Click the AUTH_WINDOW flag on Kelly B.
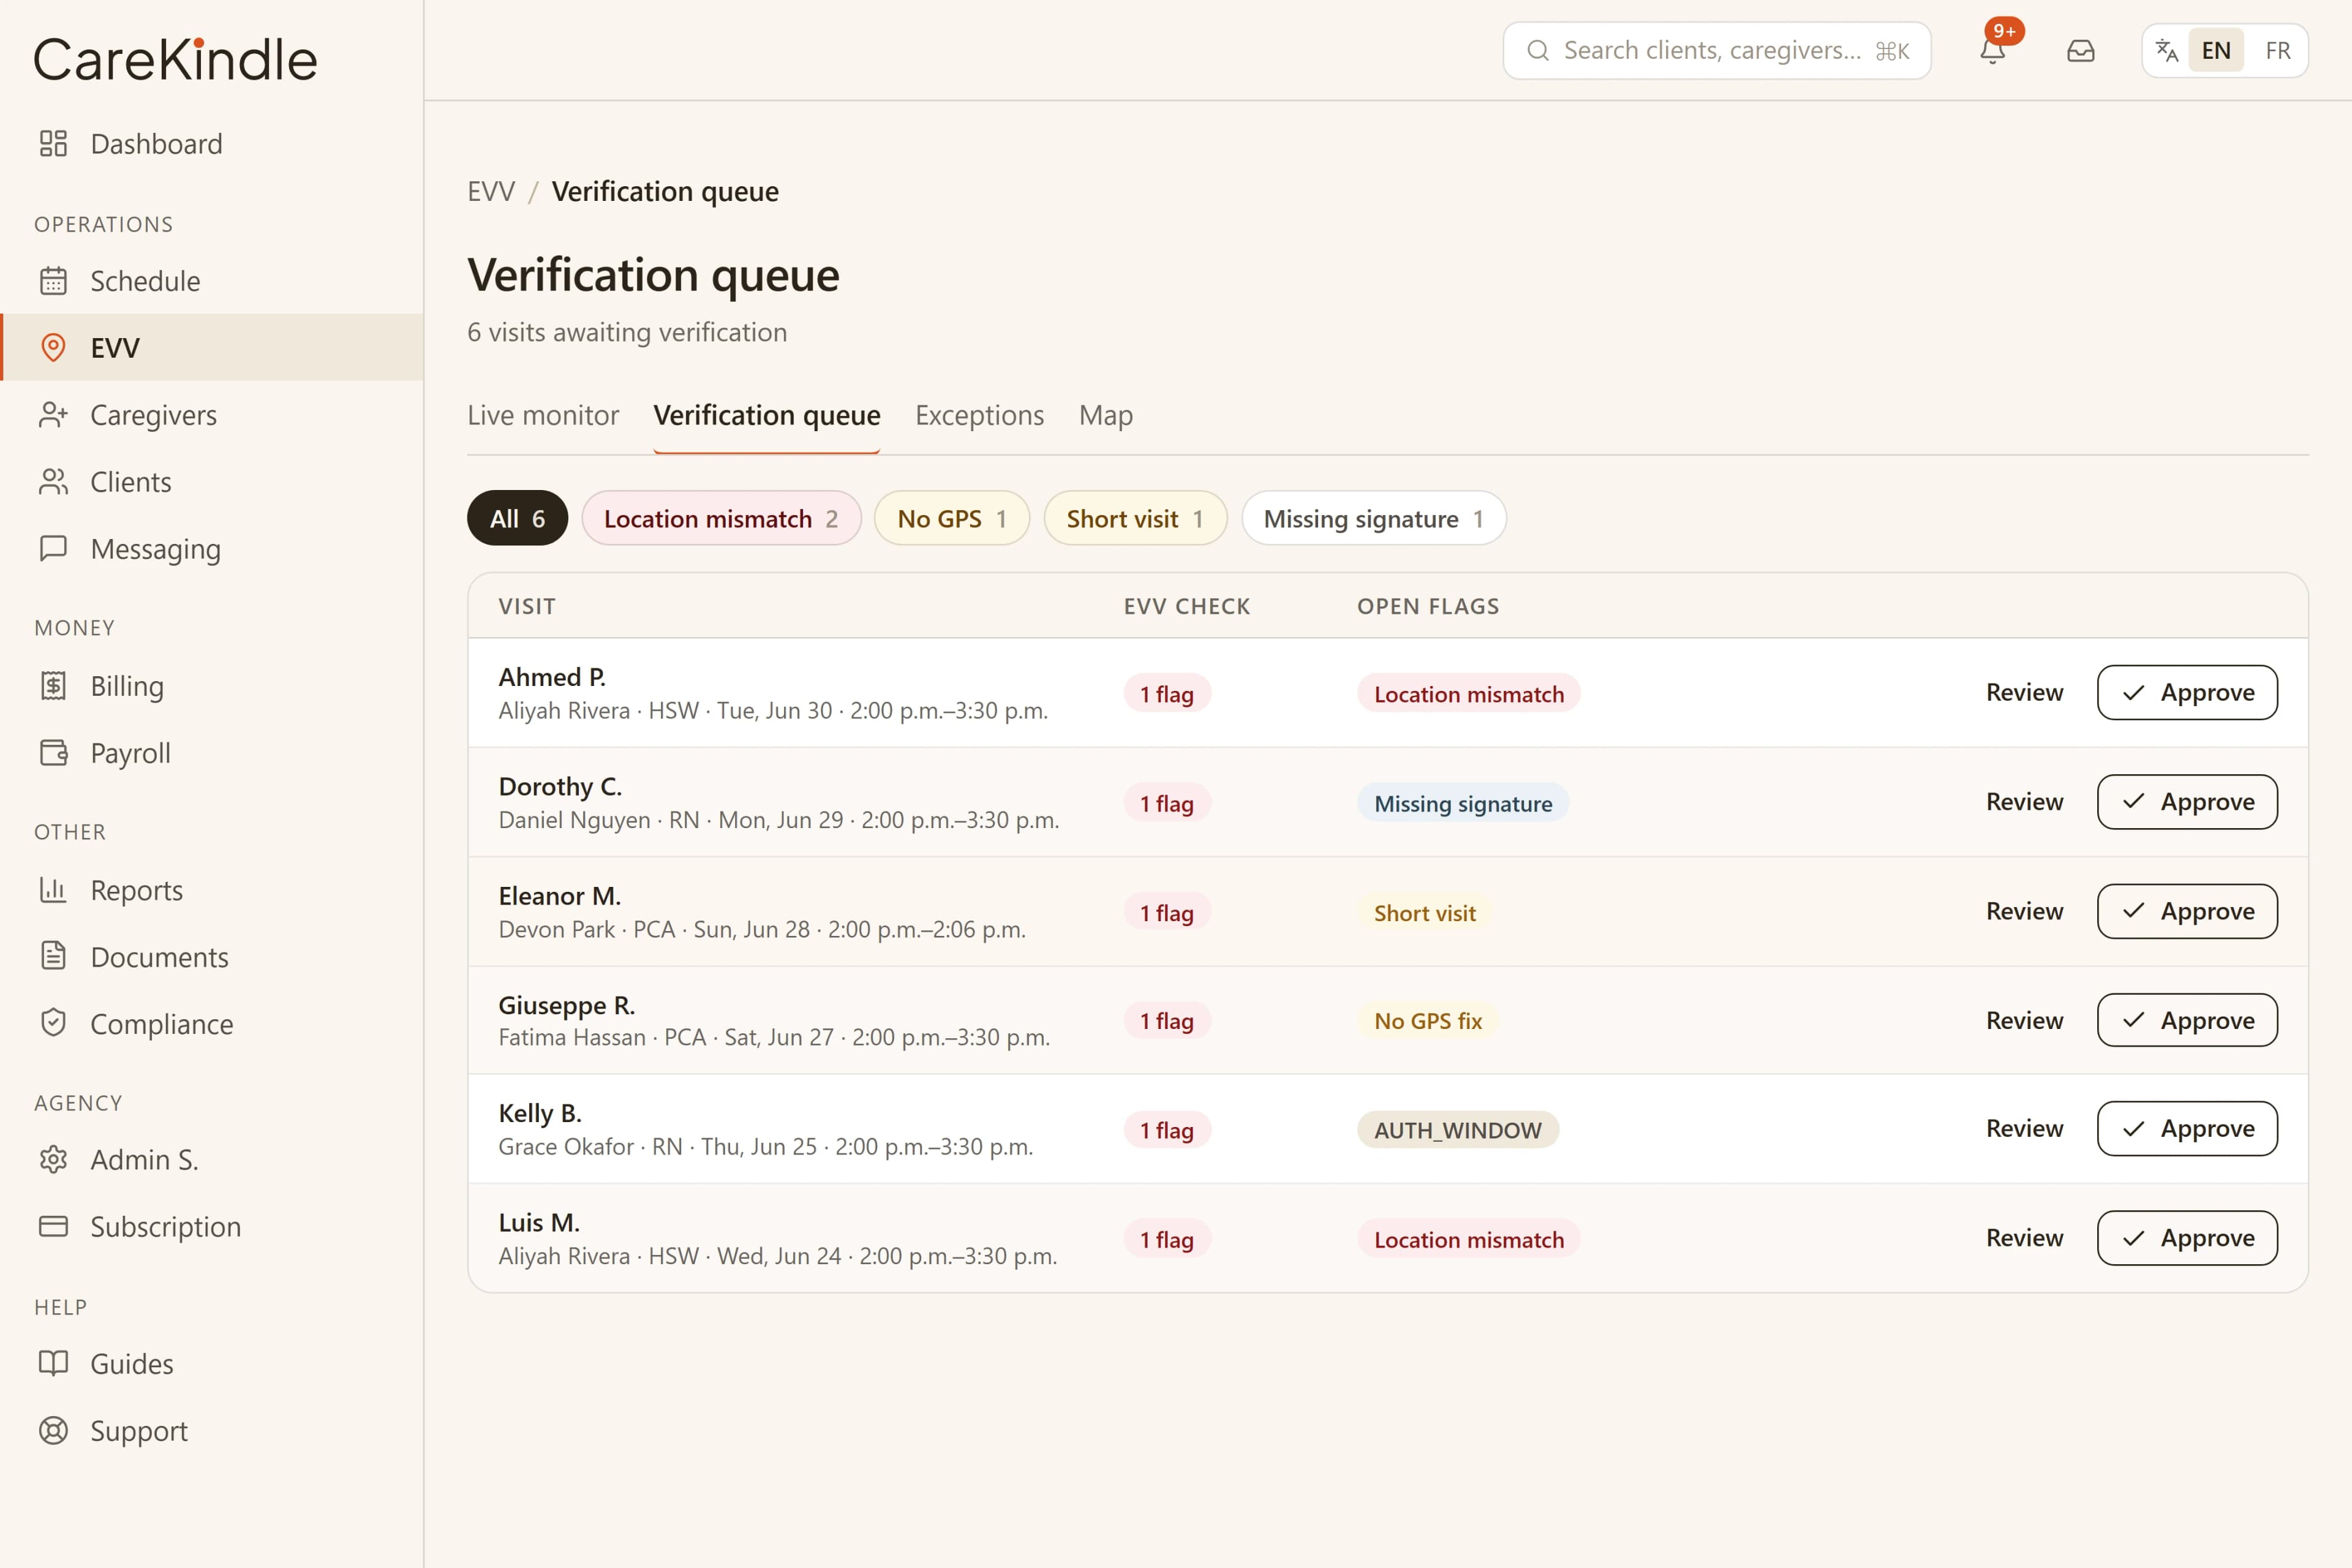The width and height of the screenshot is (2352, 1568). [x=1457, y=1130]
